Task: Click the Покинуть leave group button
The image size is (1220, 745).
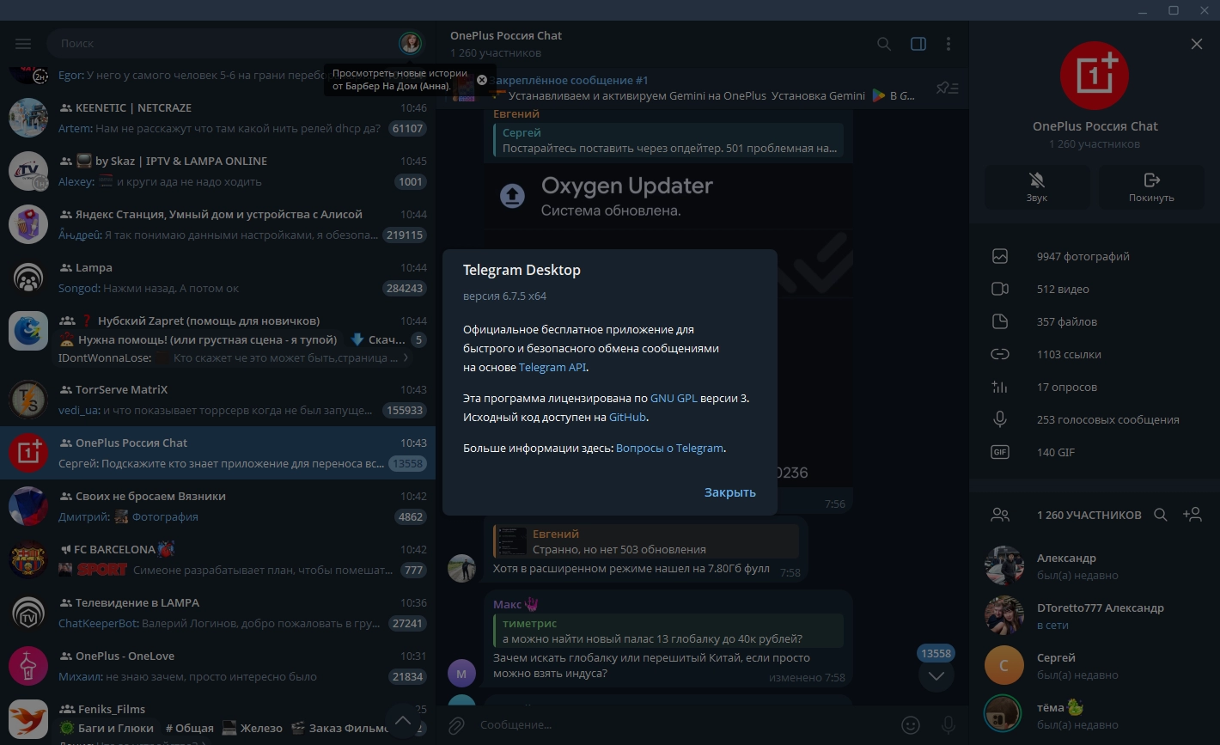Action: (x=1151, y=186)
